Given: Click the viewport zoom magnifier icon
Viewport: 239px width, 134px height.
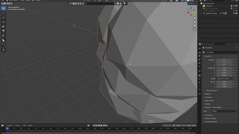Looking at the screenshot, I should (195, 18).
